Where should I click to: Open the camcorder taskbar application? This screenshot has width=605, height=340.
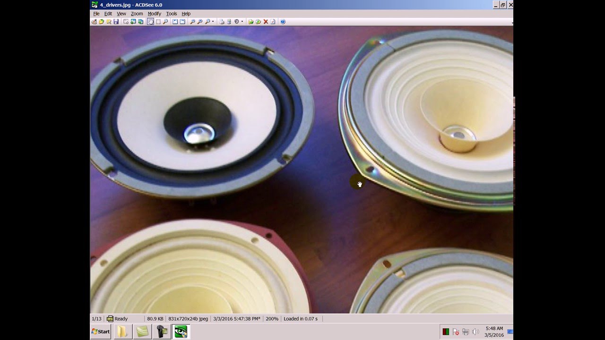click(161, 331)
